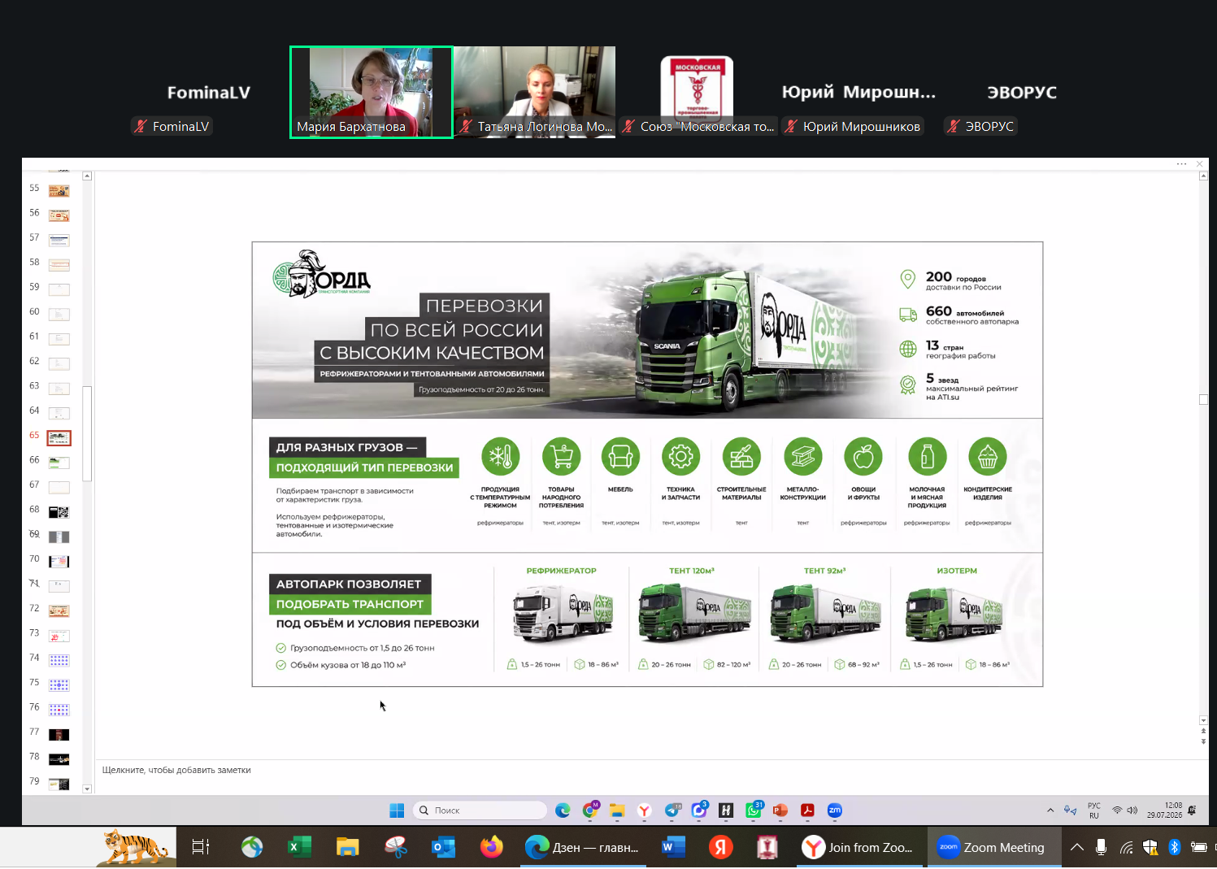Image resolution: width=1217 pixels, height=869 pixels.
Task: Expand the hidden system tray icons chevron
Action: pos(1077,848)
